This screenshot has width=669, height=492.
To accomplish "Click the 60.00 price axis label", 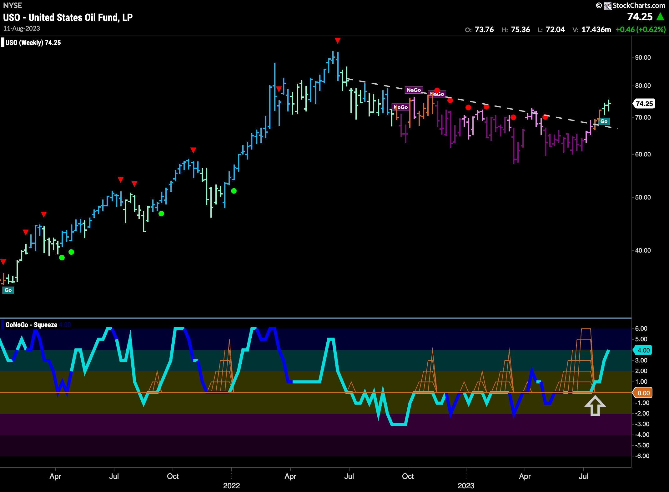I will [x=643, y=154].
